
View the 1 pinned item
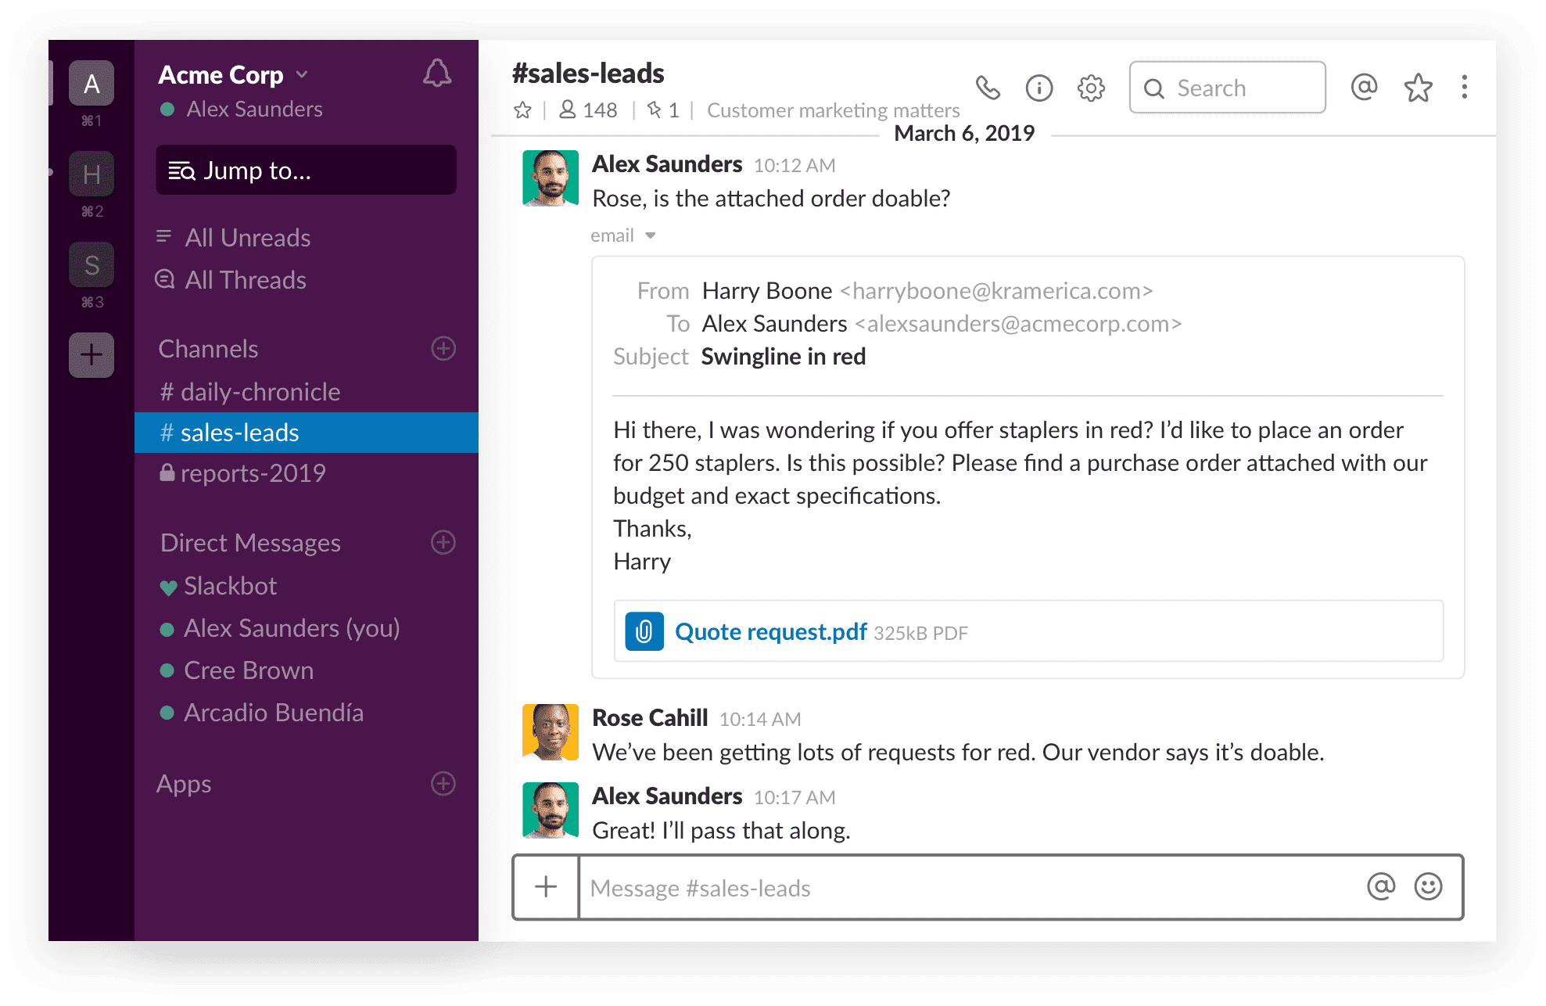(x=662, y=110)
